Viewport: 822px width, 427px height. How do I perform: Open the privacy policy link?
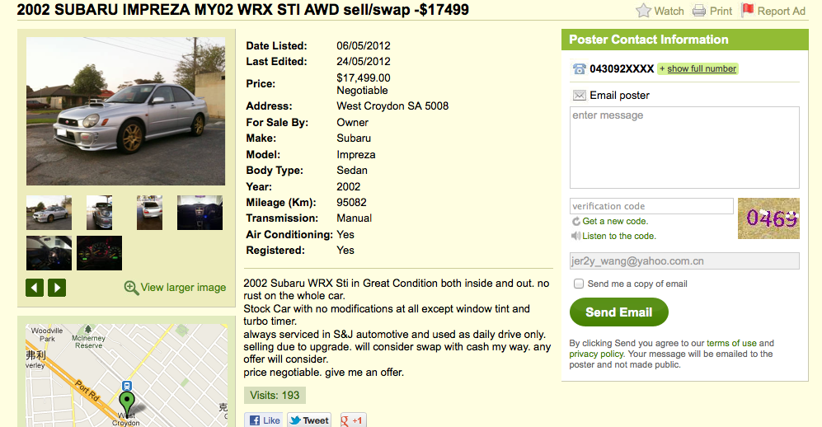[595, 354]
